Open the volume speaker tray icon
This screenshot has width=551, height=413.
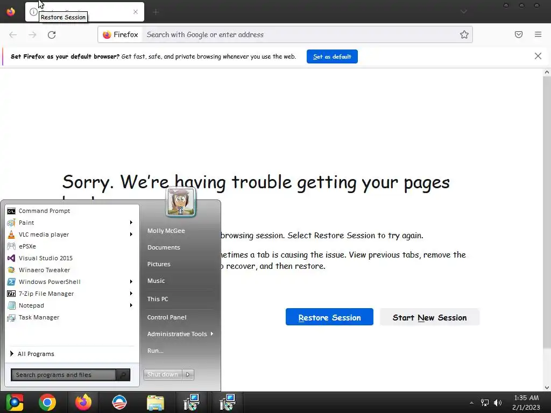(x=498, y=403)
